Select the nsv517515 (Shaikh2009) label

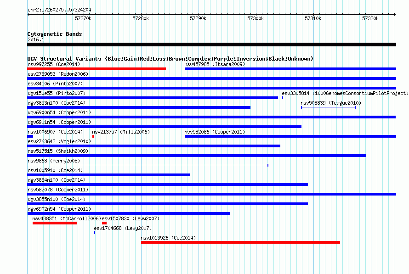[x=58, y=151]
